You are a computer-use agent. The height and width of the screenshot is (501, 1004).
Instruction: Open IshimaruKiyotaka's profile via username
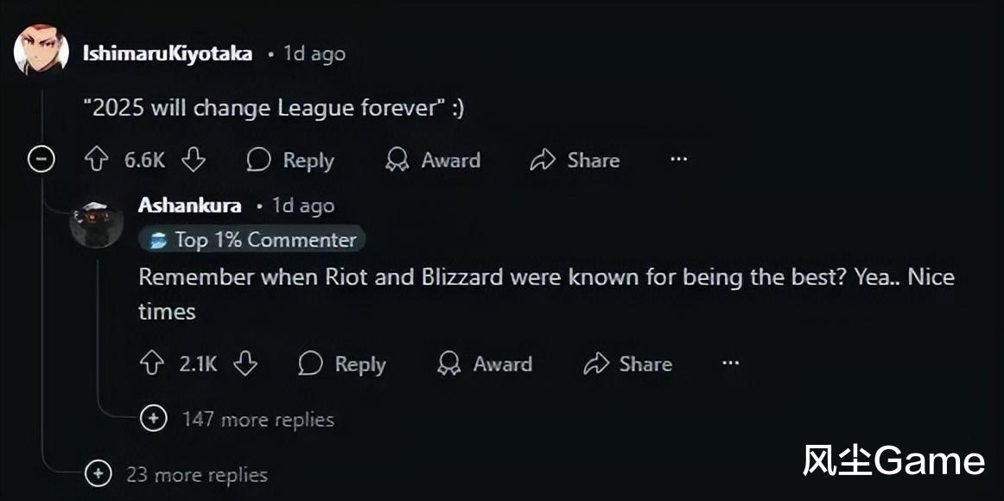[x=167, y=54]
